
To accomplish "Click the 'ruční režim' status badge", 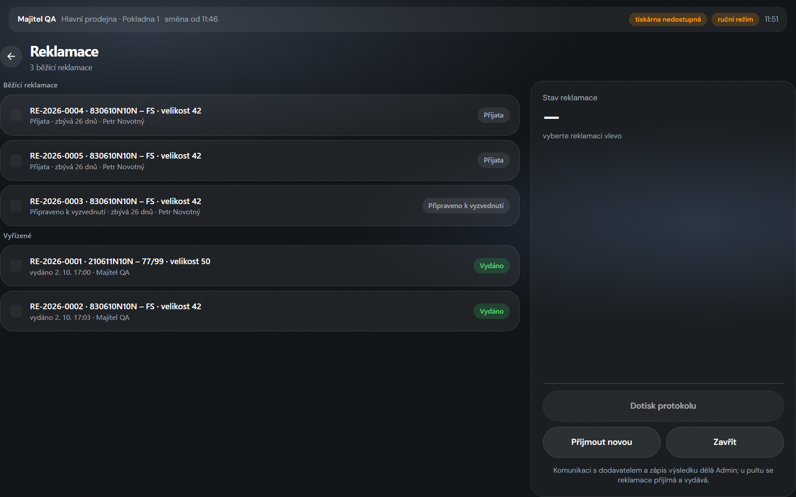I will tap(735, 19).
